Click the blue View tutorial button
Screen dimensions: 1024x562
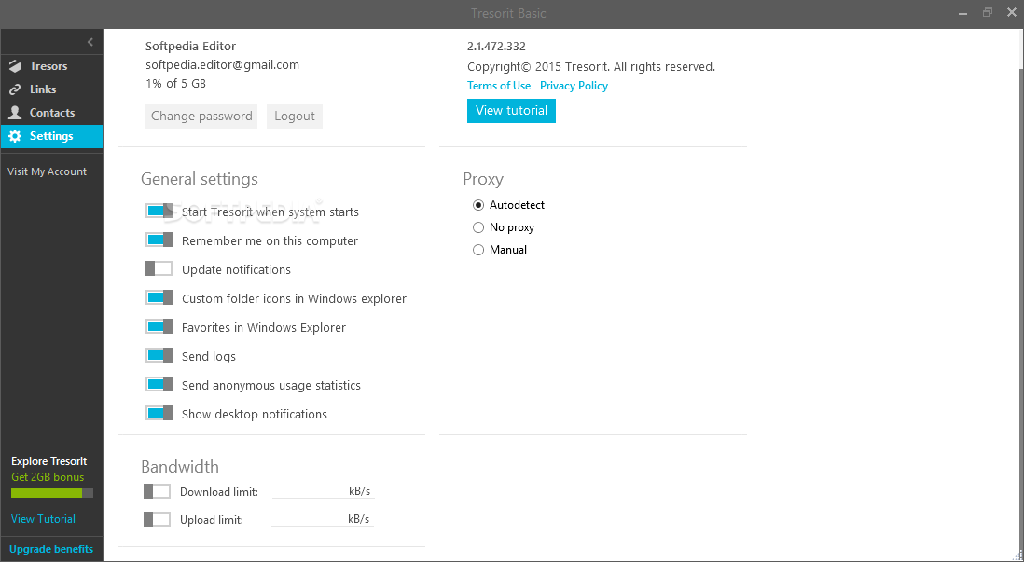pyautogui.click(x=511, y=111)
